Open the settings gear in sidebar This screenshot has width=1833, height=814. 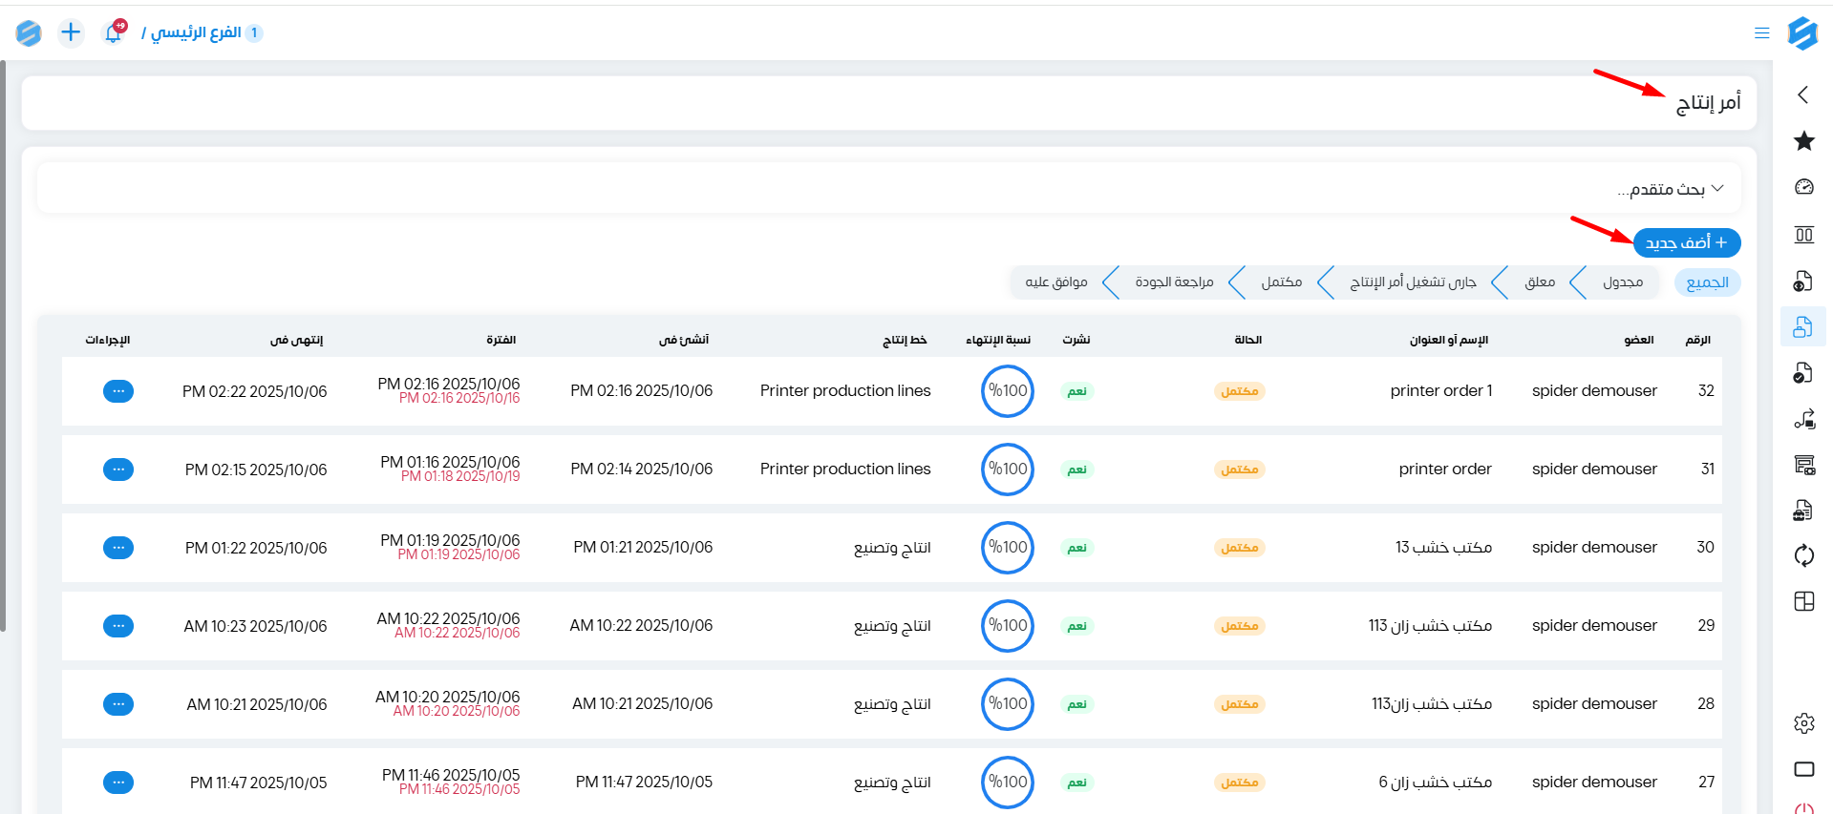(x=1803, y=723)
